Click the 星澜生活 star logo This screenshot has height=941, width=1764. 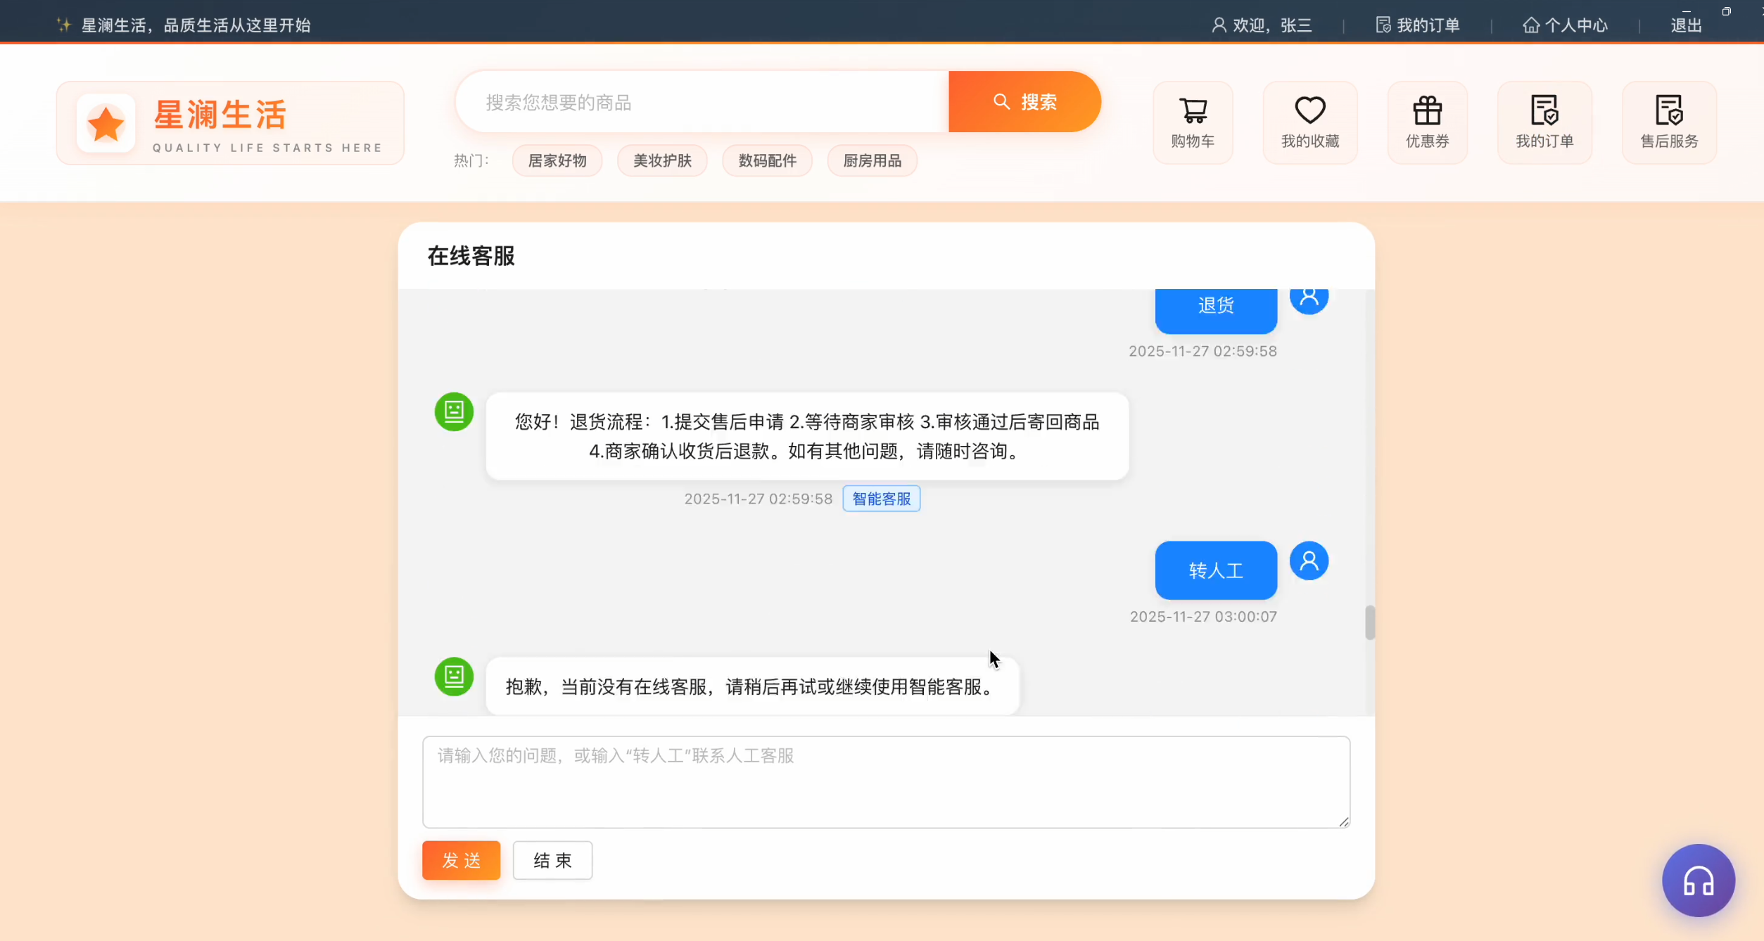(106, 124)
